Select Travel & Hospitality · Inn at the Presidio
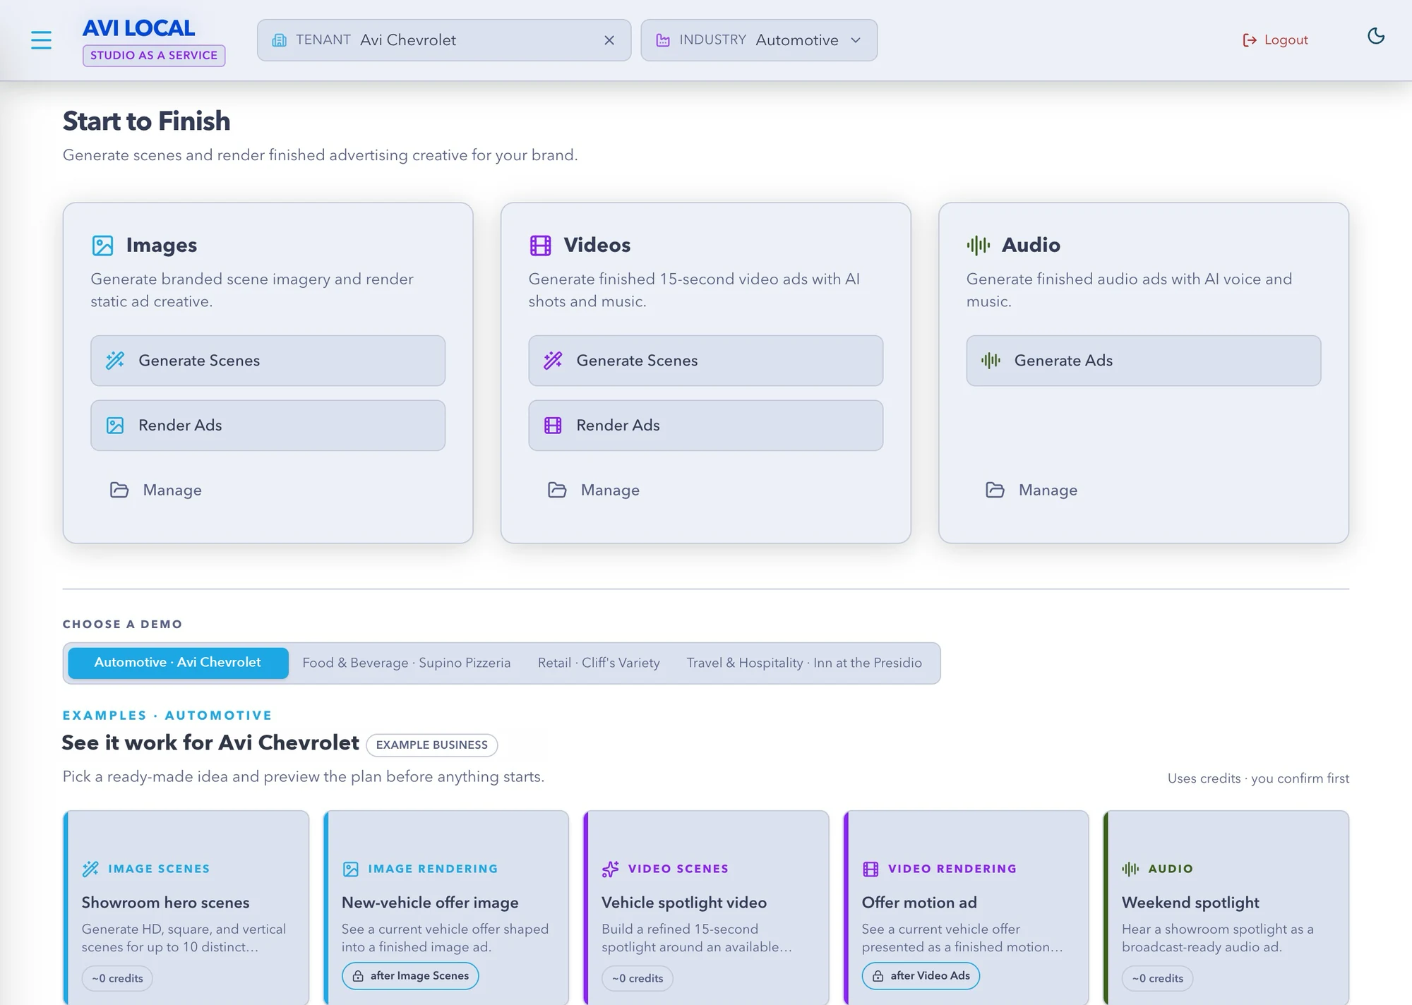 tap(804, 663)
